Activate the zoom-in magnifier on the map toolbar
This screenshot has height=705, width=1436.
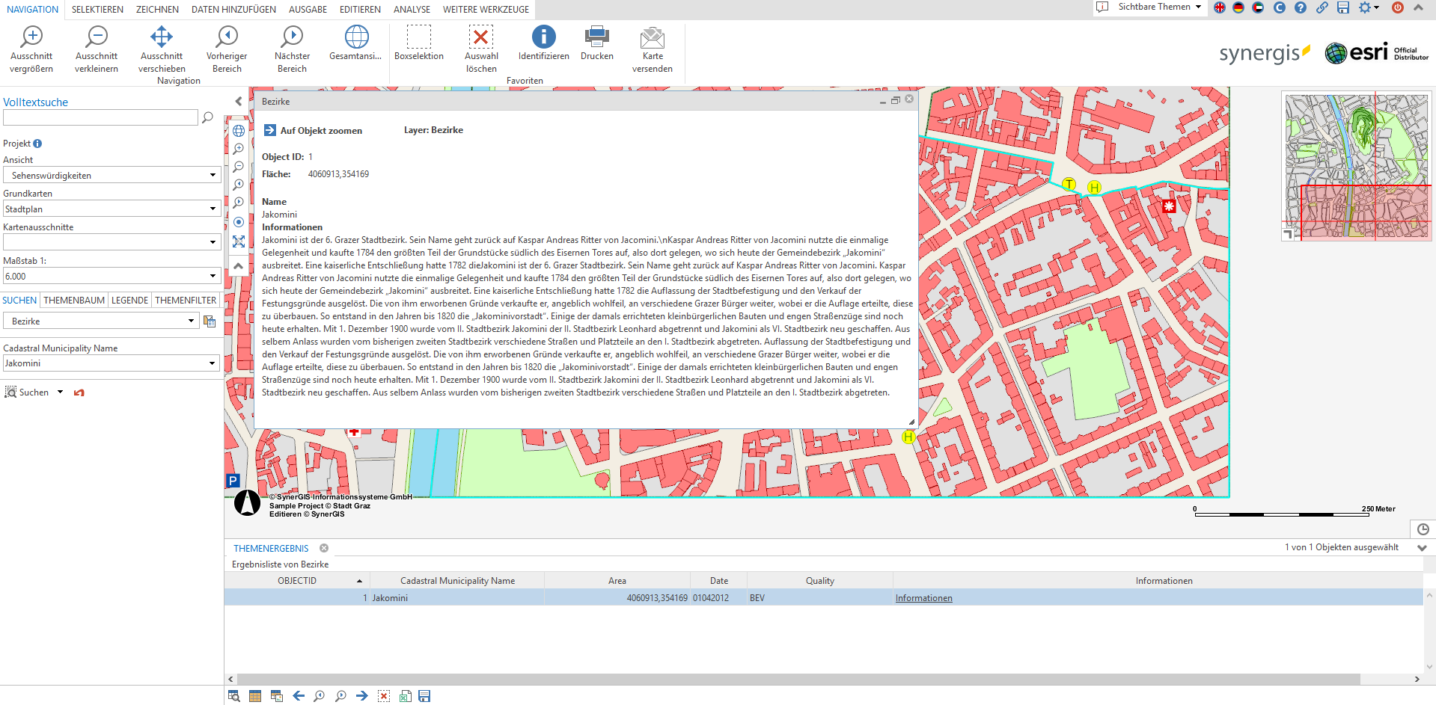point(239,149)
